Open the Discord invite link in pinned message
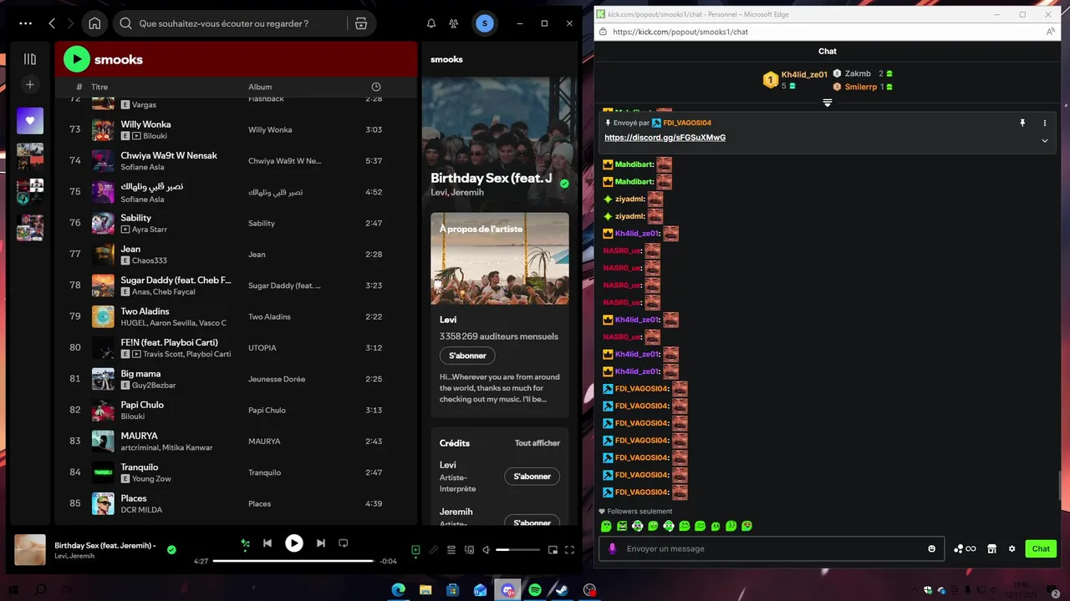 click(x=665, y=138)
